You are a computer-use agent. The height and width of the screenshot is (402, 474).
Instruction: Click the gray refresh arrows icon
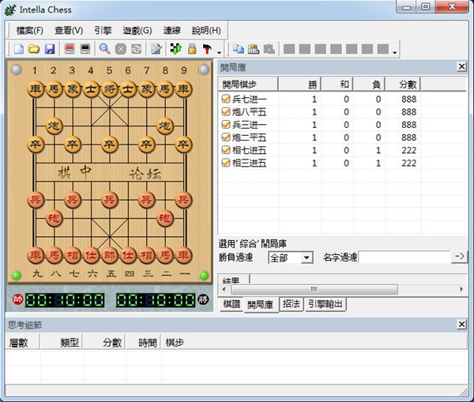click(x=137, y=49)
